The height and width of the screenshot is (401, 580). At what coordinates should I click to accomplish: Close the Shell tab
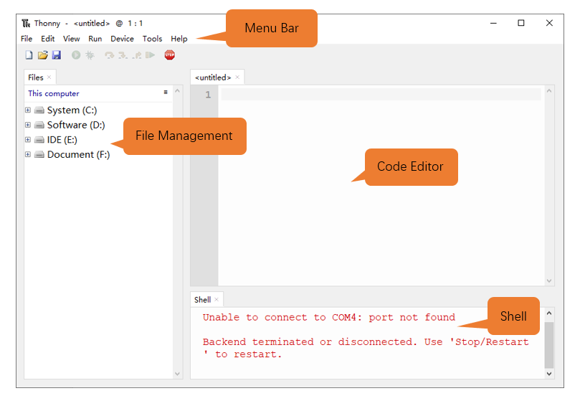click(217, 299)
